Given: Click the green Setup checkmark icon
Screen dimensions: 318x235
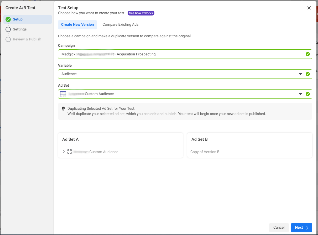Looking at the screenshot, I should click(8, 19).
